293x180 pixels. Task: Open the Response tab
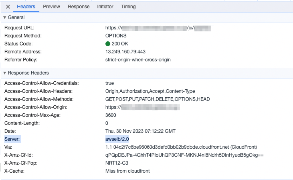pyautogui.click(x=79, y=7)
